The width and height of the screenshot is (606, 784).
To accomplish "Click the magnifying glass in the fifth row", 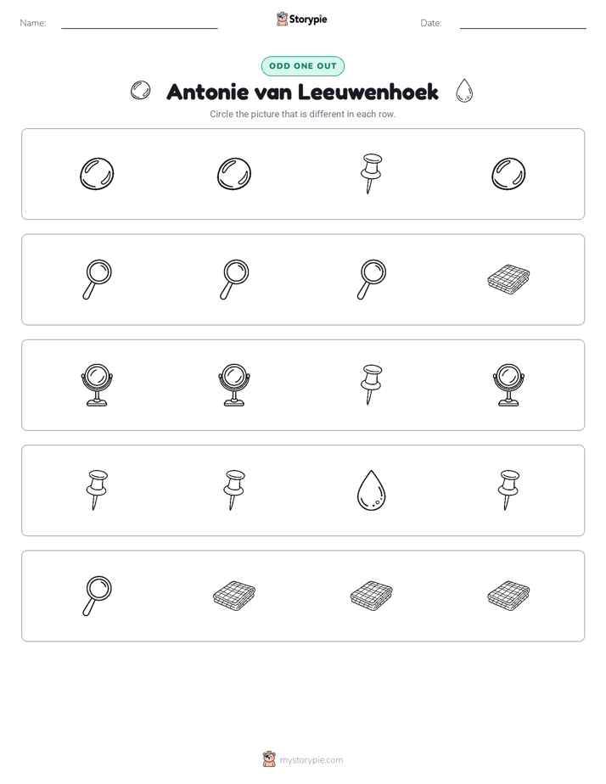I will [97, 596].
